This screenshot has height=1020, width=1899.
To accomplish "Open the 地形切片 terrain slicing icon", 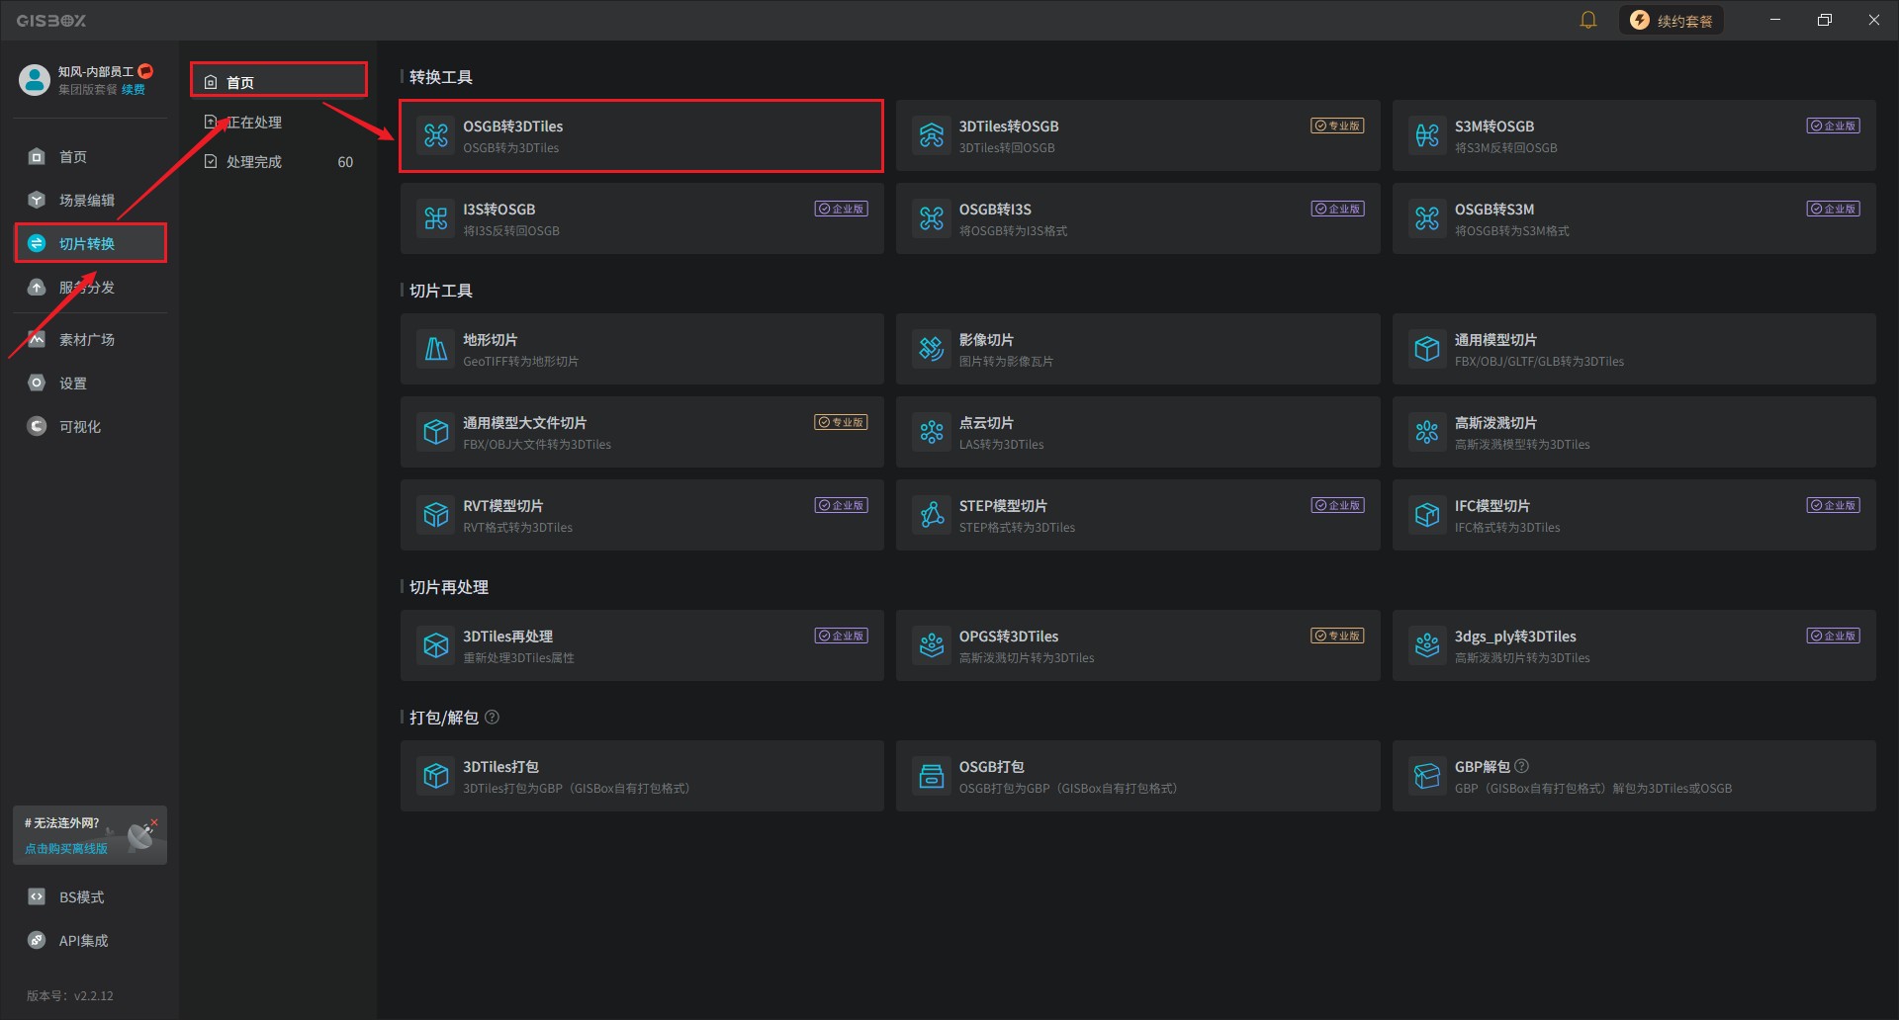I will [436, 349].
